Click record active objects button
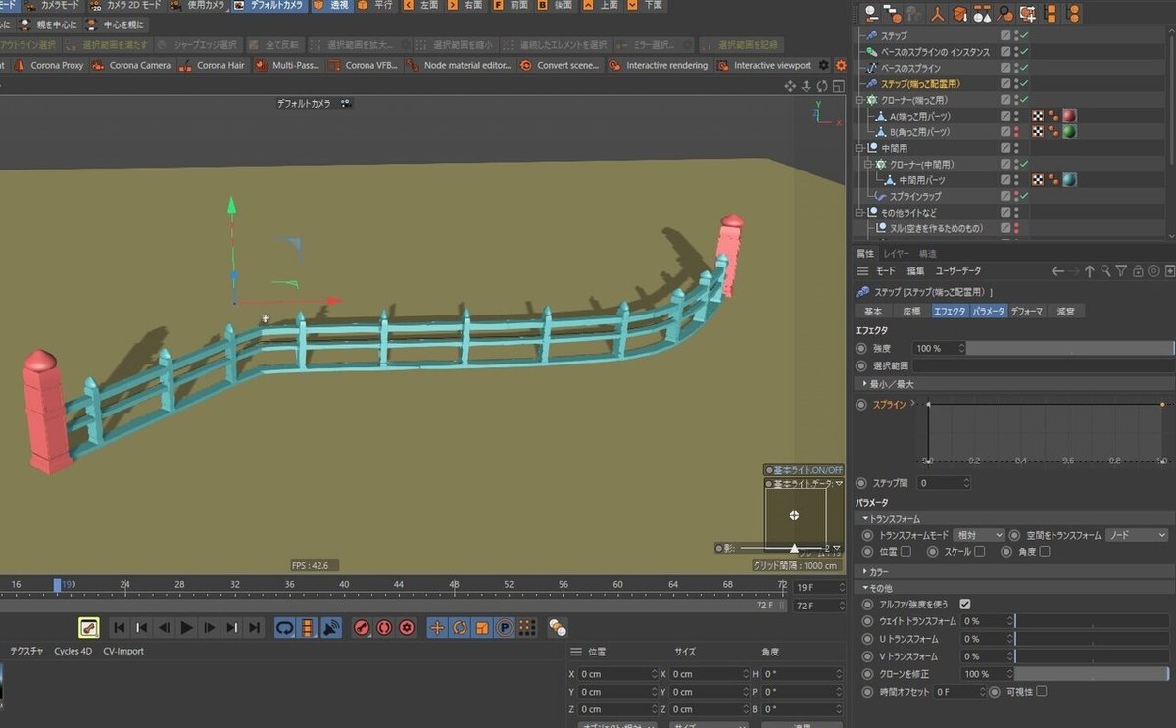1176x728 pixels. pos(362,627)
